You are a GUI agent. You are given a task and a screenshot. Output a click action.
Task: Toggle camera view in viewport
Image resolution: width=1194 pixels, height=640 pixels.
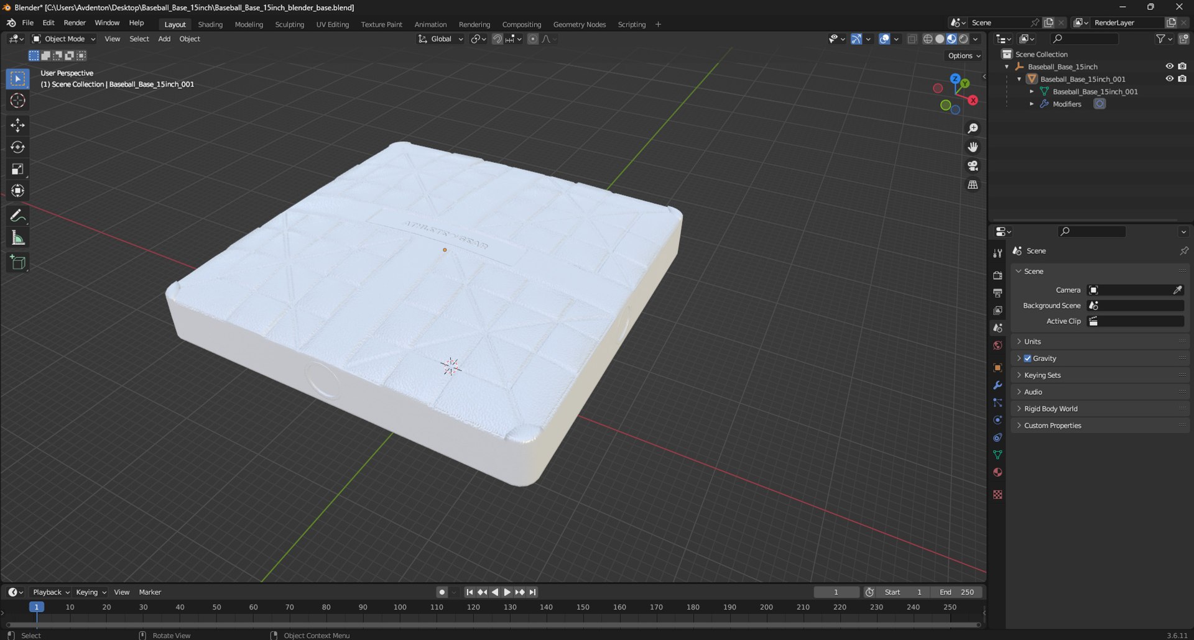click(x=973, y=166)
